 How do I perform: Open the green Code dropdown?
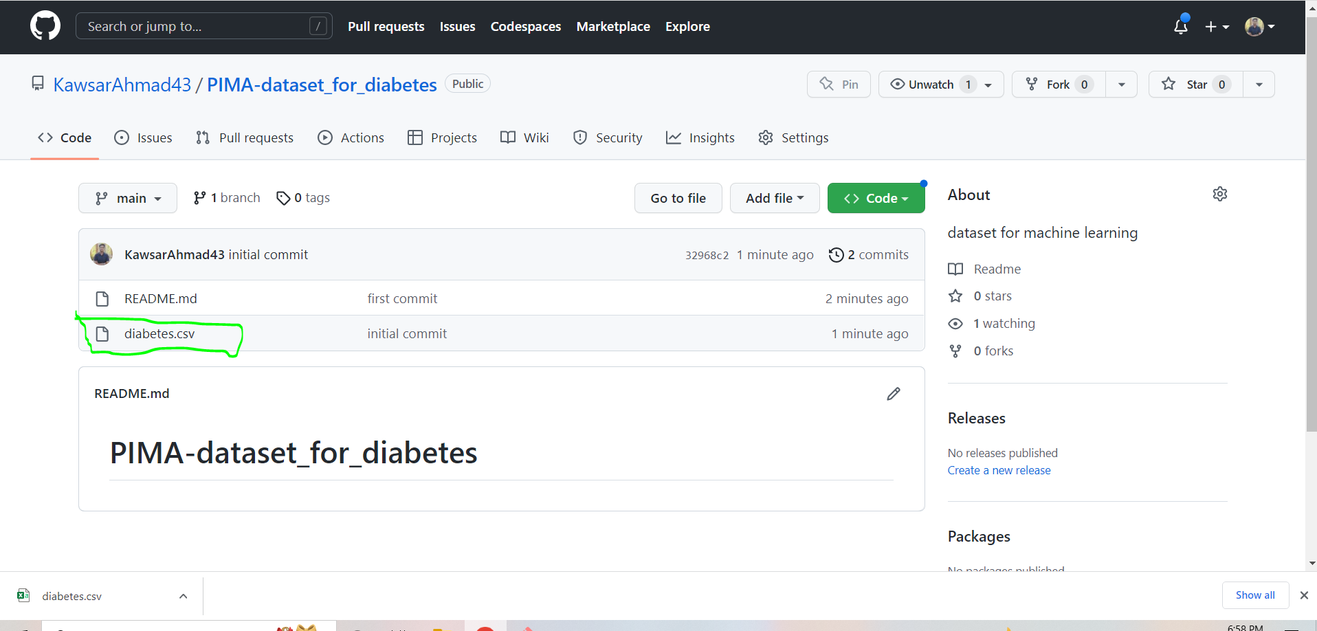point(876,198)
